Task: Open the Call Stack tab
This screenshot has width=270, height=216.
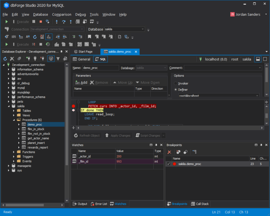Action: (x=200, y=204)
